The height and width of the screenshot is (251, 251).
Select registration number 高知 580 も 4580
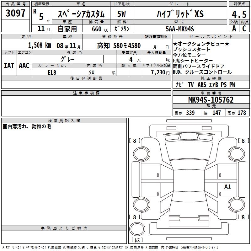click(x=119, y=46)
